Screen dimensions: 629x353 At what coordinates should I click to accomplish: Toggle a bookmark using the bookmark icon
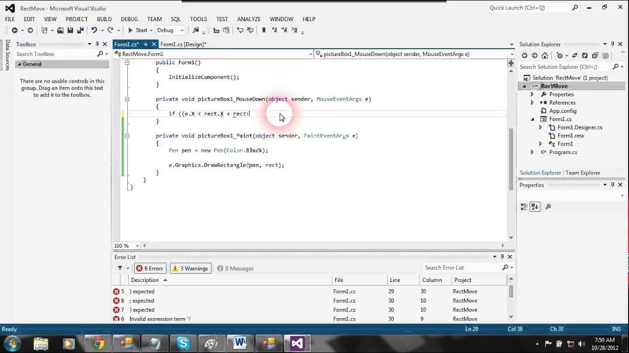coord(264,30)
